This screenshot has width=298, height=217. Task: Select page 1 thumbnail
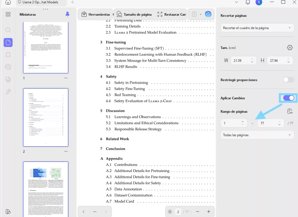(46, 48)
